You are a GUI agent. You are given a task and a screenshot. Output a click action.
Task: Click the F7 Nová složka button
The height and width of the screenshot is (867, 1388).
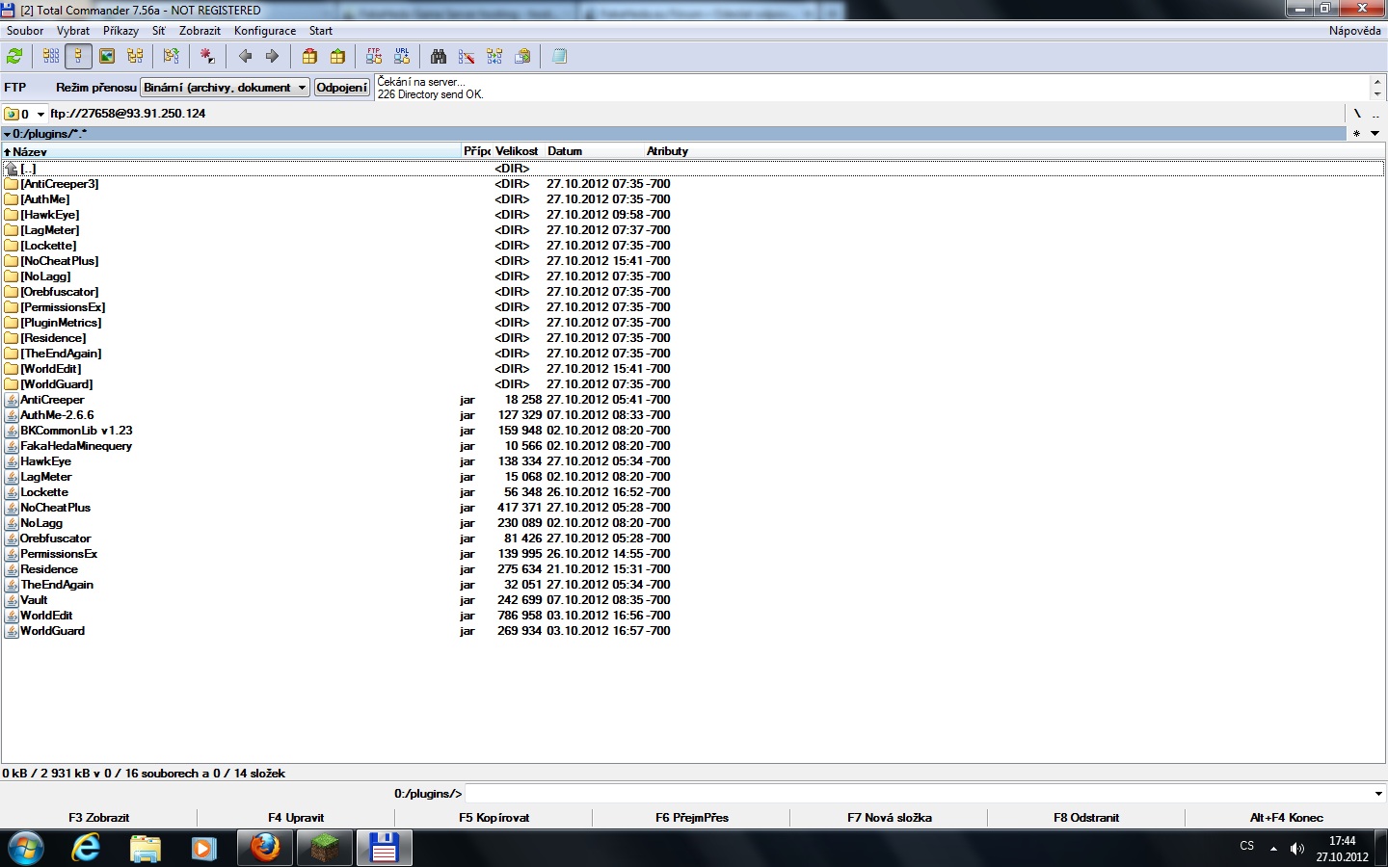[889, 817]
